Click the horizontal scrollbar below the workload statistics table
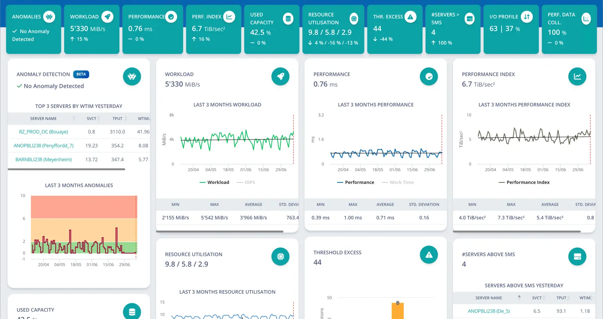This screenshot has width=603, height=319. coord(220,232)
